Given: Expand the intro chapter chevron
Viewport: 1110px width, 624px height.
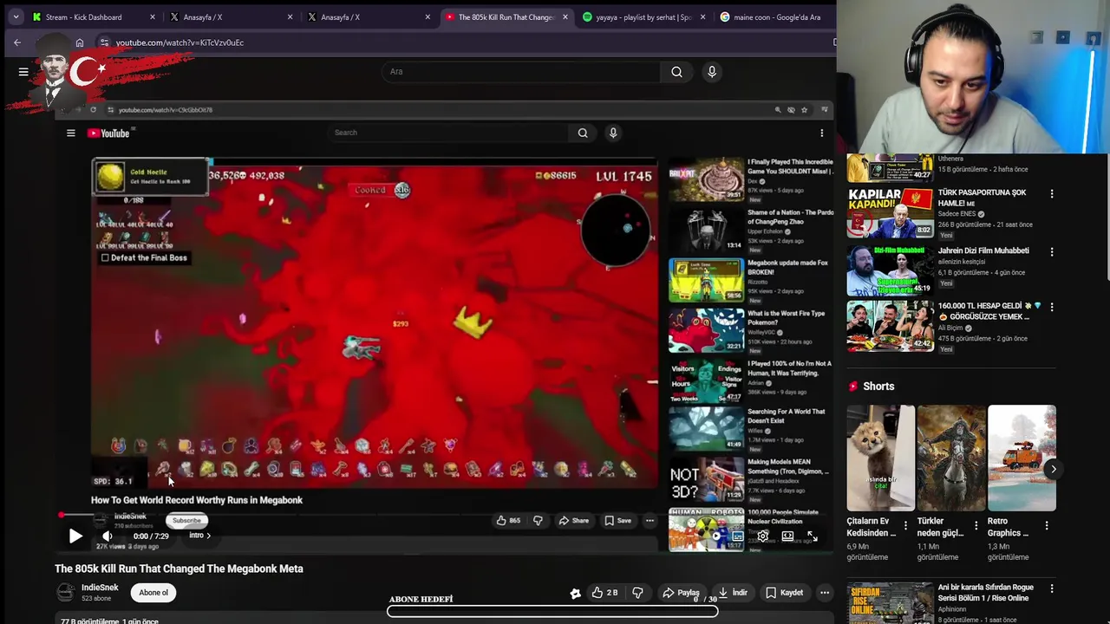Looking at the screenshot, I should tap(208, 536).
